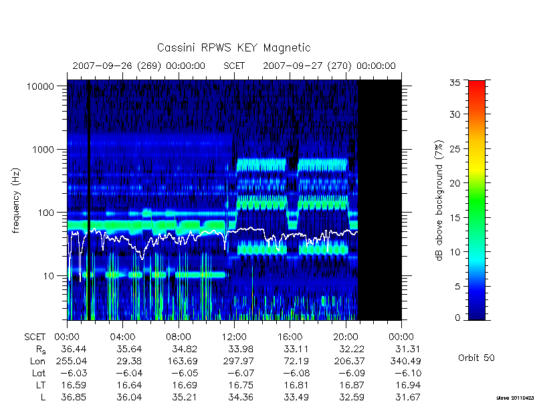
Task: Select the 20:00 SCET time tick label
Action: pyautogui.click(x=346, y=338)
